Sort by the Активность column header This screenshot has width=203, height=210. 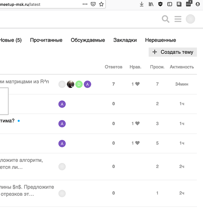click(182, 67)
